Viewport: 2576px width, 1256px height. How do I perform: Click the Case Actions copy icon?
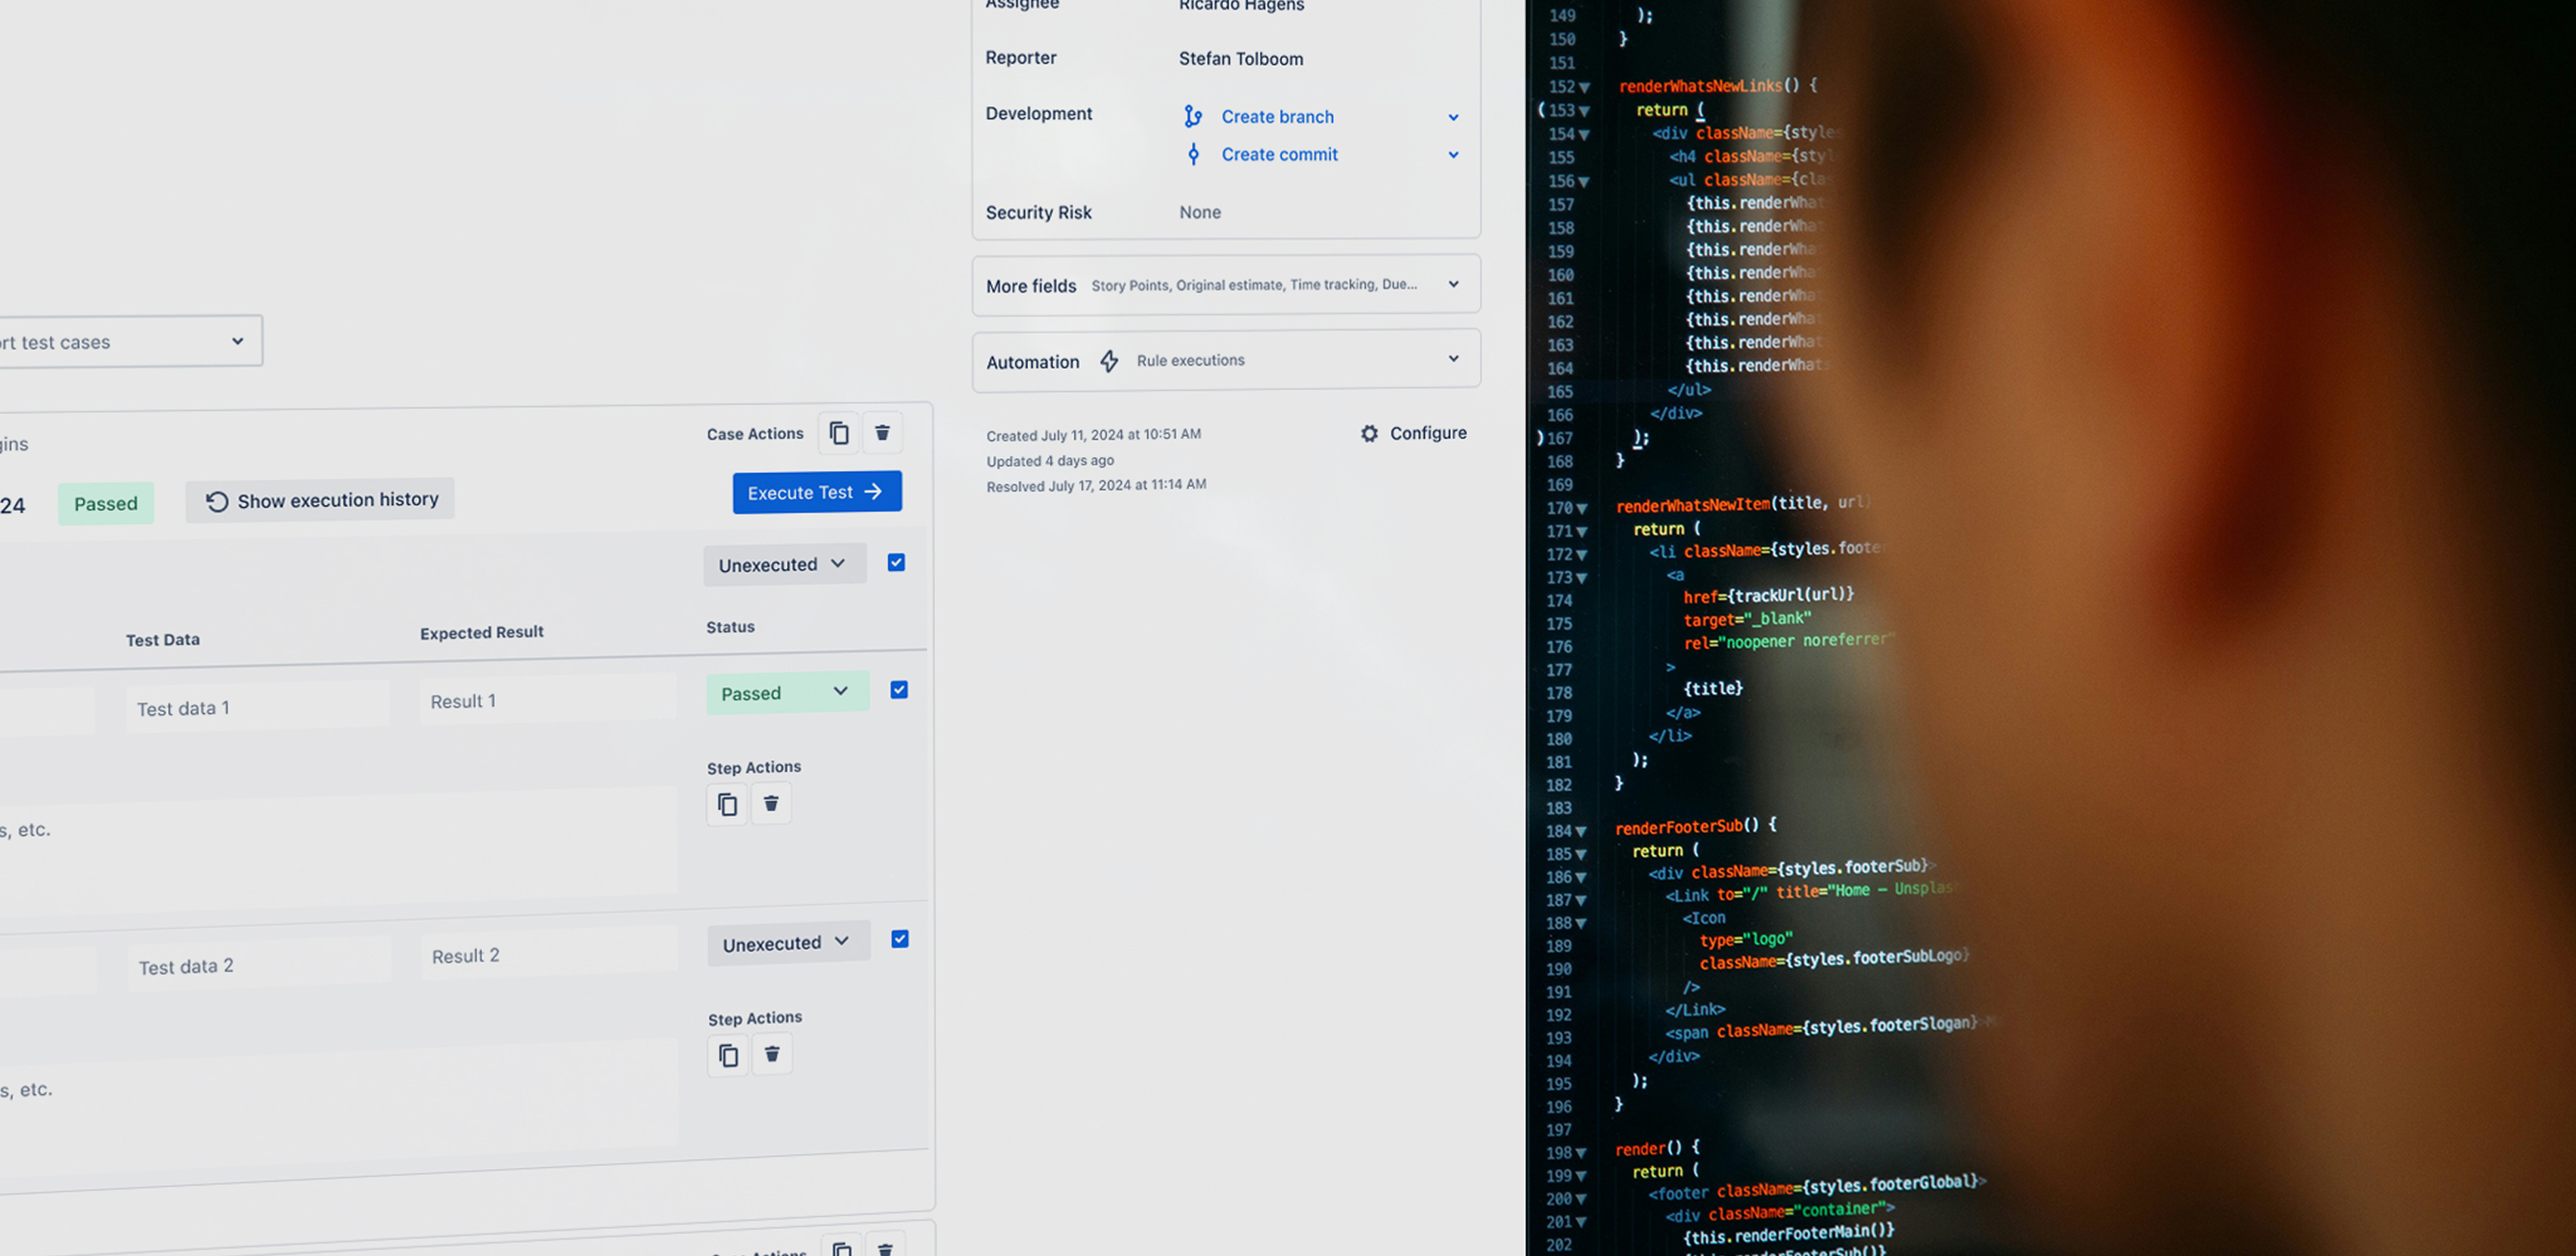point(839,433)
